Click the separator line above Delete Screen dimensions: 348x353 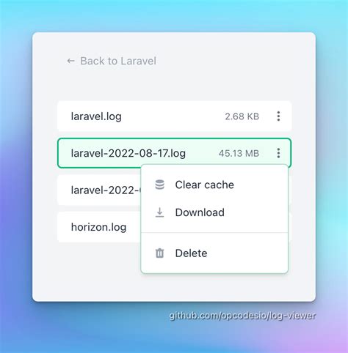[214, 233]
